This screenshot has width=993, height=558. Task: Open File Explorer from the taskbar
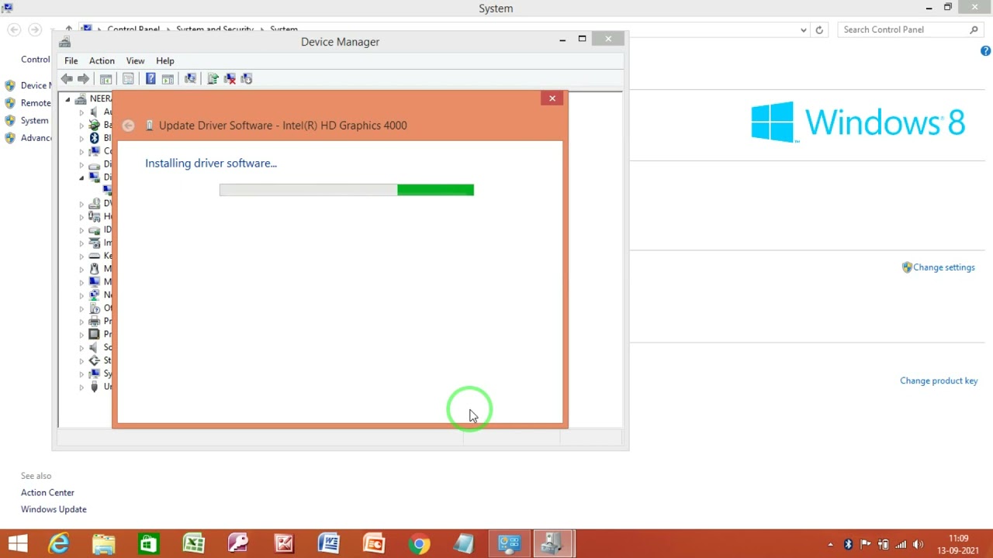104,544
